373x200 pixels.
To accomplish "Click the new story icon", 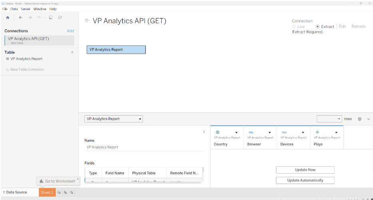I will tap(71, 192).
